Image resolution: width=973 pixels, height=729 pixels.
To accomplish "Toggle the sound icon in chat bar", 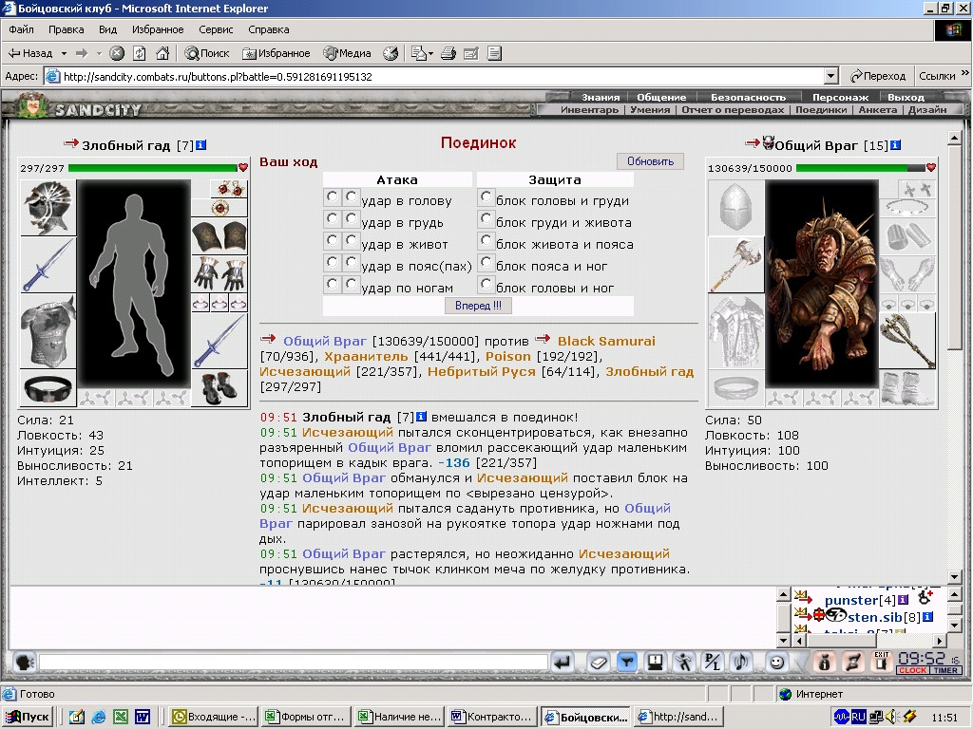I will 741,663.
